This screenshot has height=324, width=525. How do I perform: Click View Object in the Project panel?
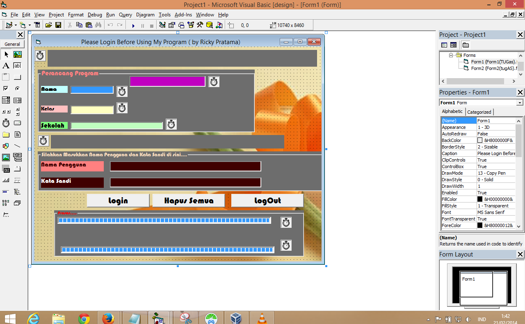click(453, 45)
